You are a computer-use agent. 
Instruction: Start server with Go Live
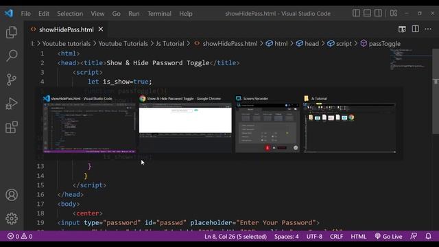[388, 236]
